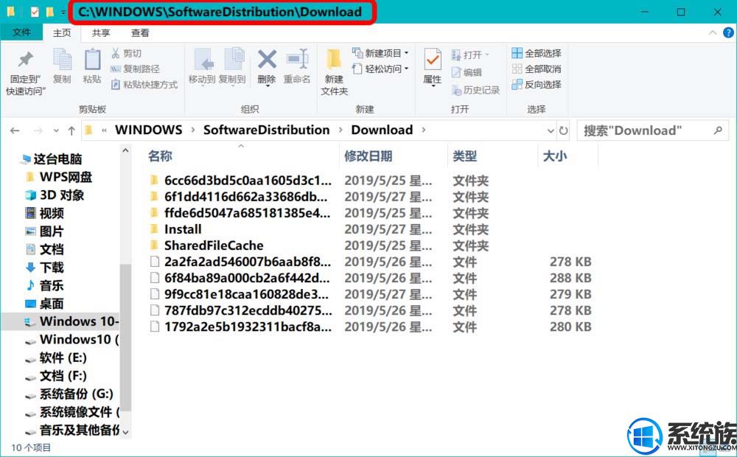
Task: Click the search magnifier icon
Action: 718,130
